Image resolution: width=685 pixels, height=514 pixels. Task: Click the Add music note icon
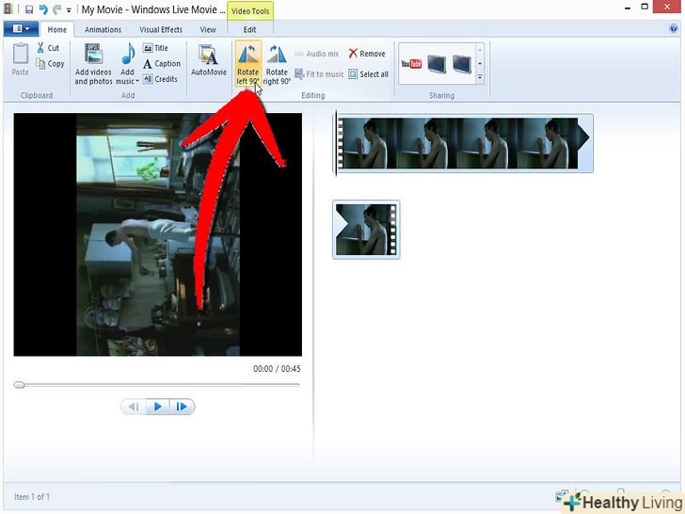click(x=128, y=55)
